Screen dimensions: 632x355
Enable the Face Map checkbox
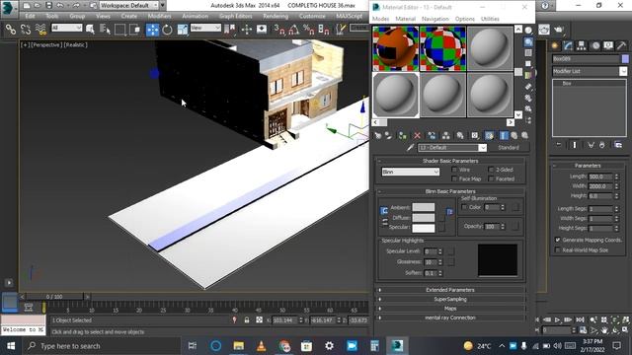click(x=454, y=178)
